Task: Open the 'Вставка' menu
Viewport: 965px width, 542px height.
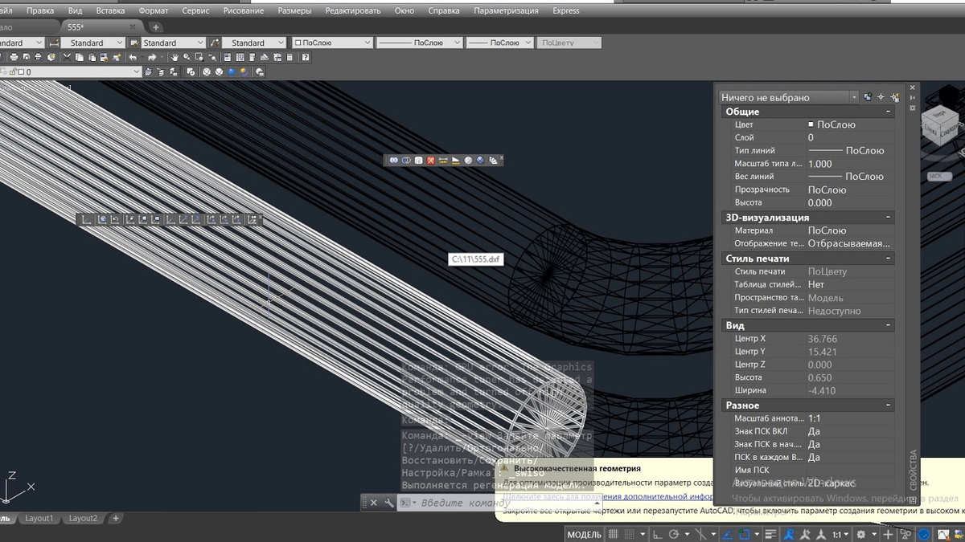Action: [110, 11]
